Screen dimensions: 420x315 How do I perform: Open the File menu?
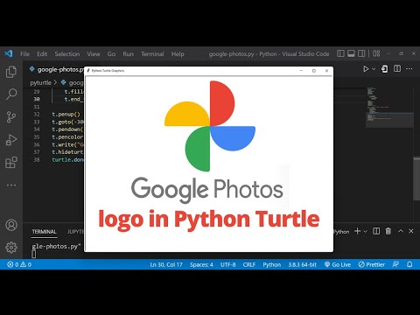pyautogui.click(x=24, y=54)
